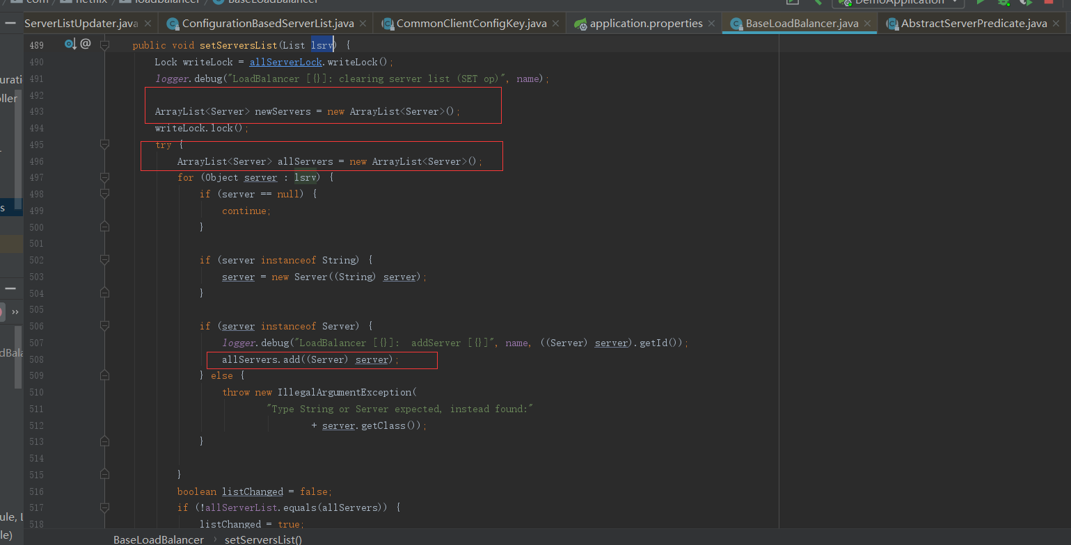Viewport: 1071px width, 545px height.
Task: Click fold end marker at line 500
Action: tap(104, 227)
